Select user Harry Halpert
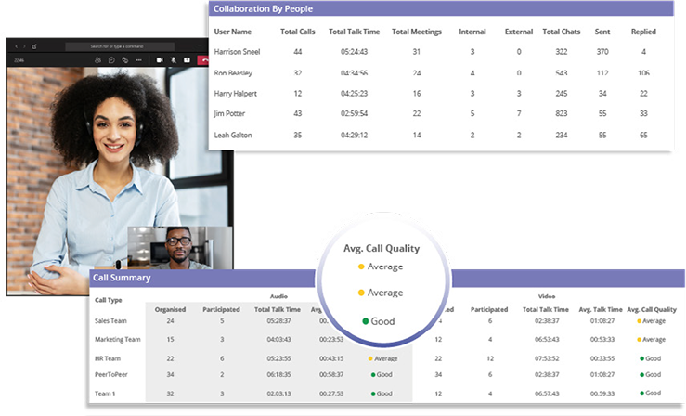Viewport: 686px width, 416px height. click(x=236, y=93)
